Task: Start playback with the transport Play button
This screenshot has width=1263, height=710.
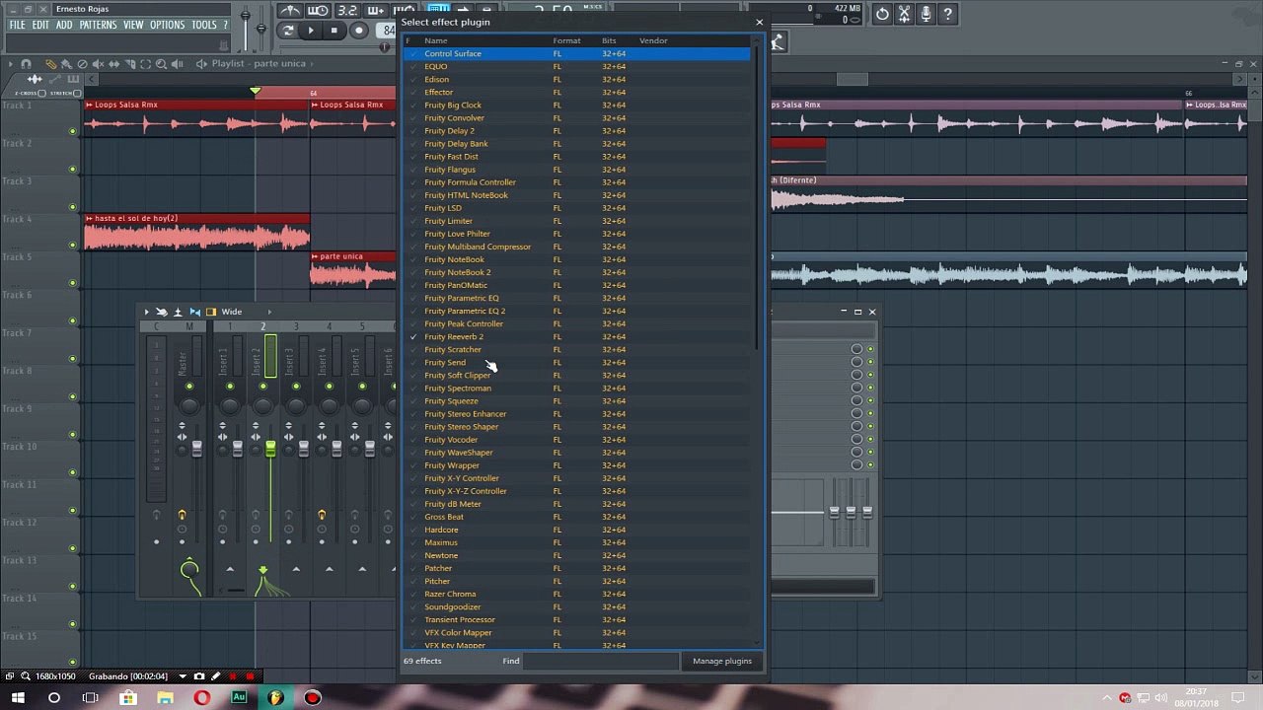Action: click(311, 31)
